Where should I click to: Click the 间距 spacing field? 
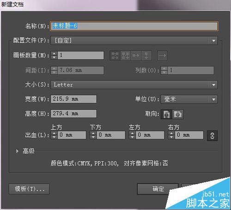80,70
